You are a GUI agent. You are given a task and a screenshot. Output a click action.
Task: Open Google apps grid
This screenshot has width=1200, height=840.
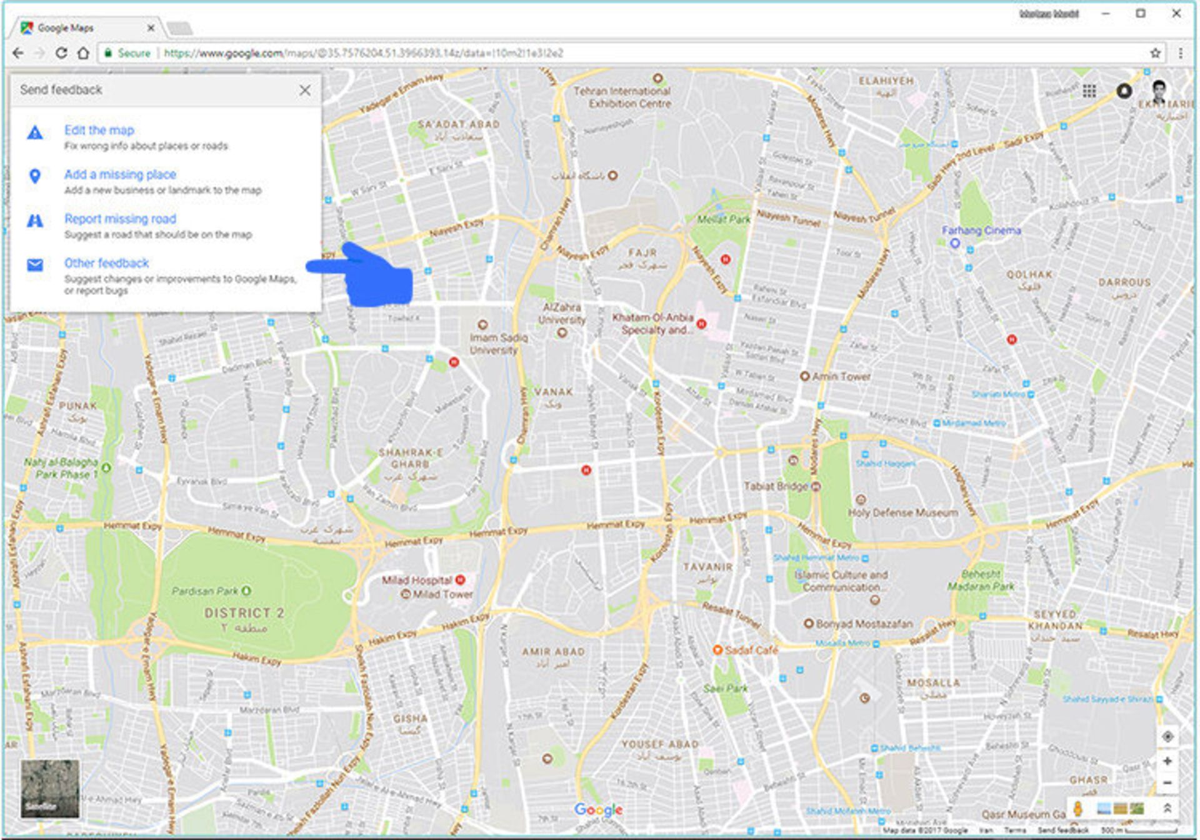1089,91
